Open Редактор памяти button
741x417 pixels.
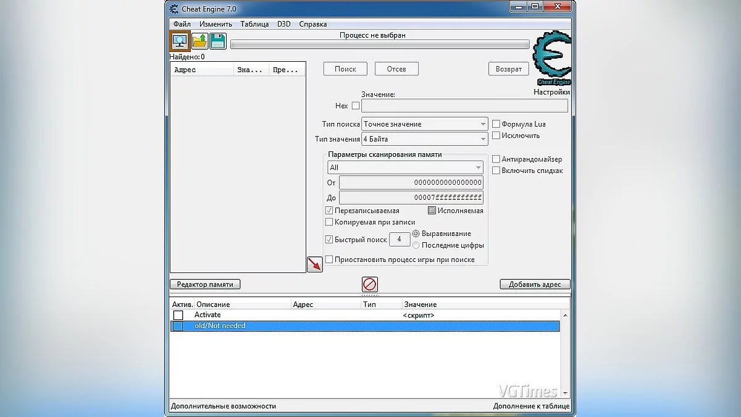point(205,284)
